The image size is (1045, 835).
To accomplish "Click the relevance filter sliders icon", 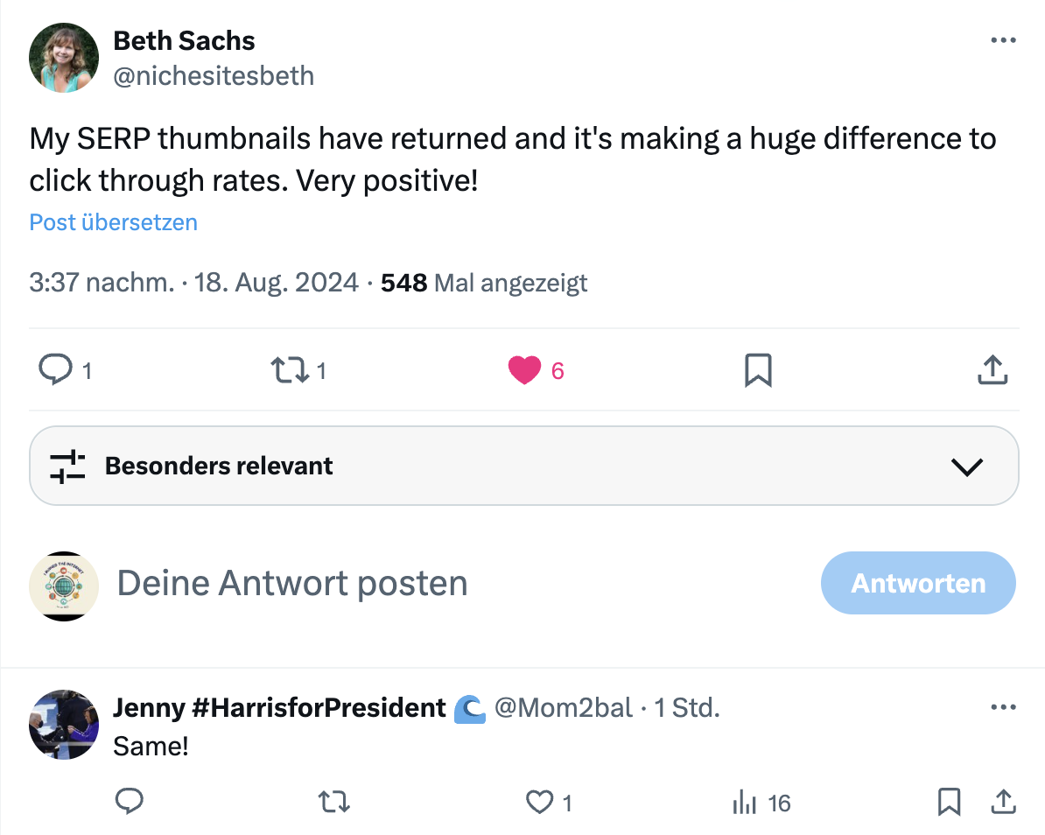I will click(69, 466).
